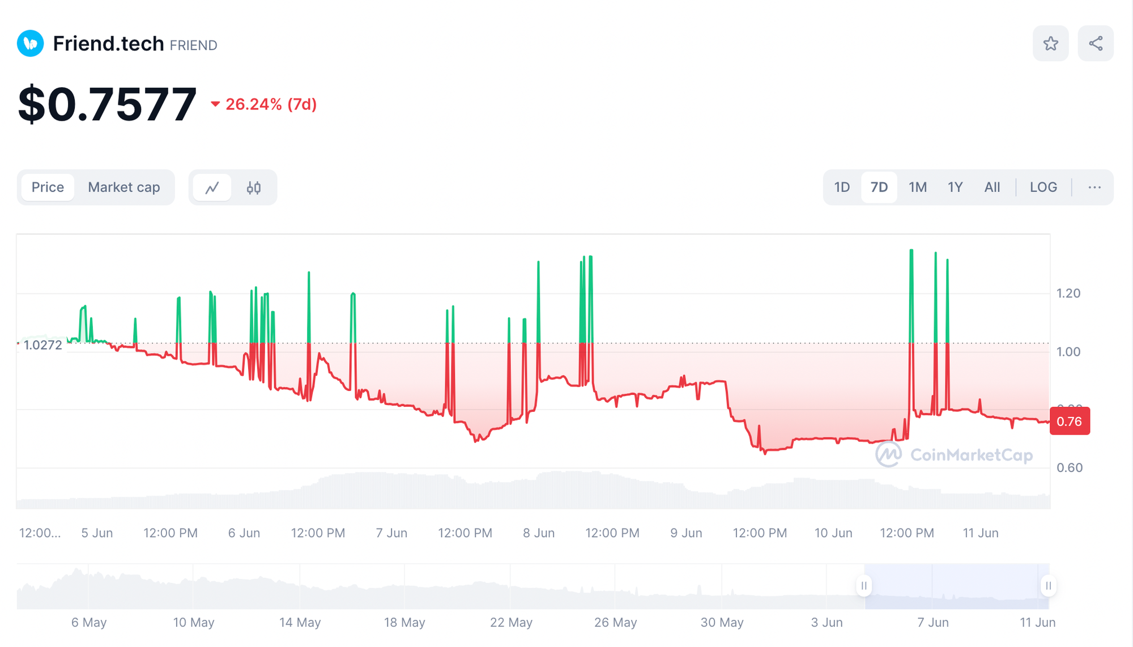Image resolution: width=1133 pixels, height=647 pixels.
Task: Open the three-dots more options menu
Action: coord(1094,188)
